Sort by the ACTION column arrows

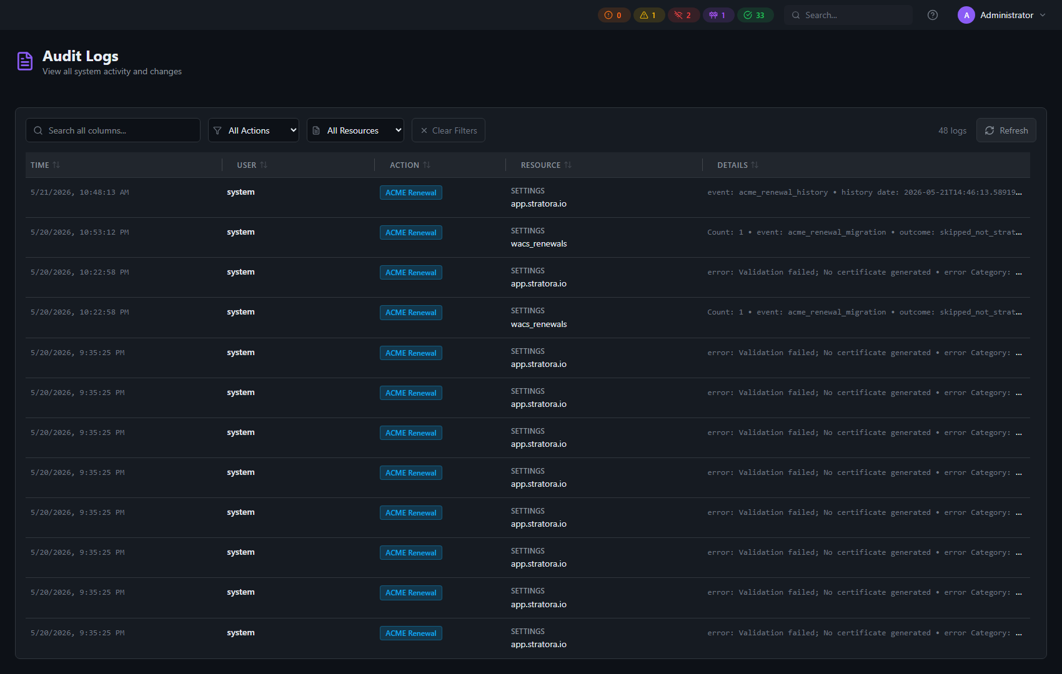[427, 165]
